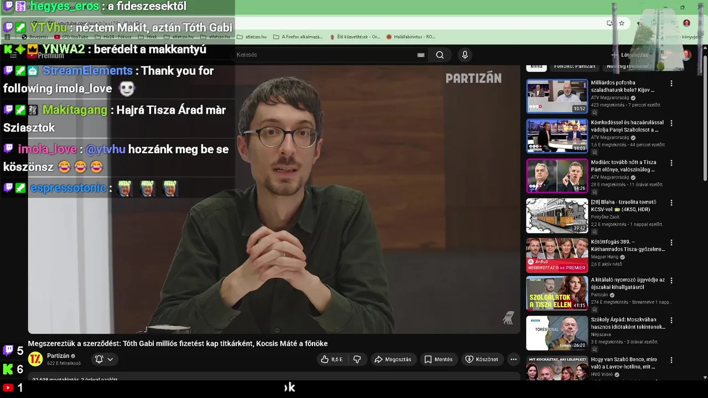Click chat username 'espressotonic'
The image size is (708, 398).
pos(68,188)
